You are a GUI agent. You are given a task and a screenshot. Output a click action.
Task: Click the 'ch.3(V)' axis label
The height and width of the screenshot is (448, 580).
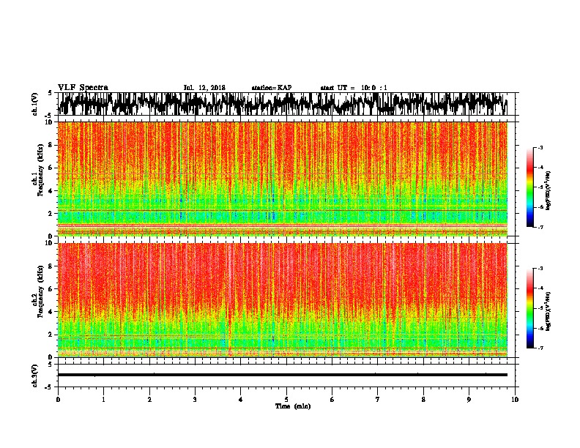[x=35, y=376]
